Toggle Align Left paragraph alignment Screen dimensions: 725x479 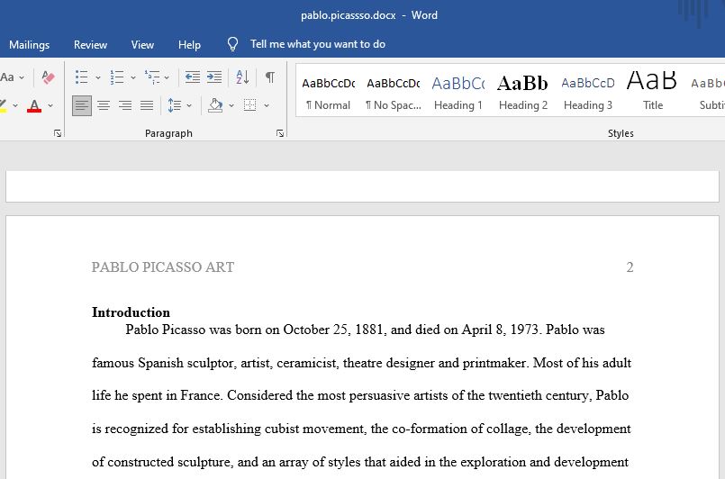(x=82, y=105)
